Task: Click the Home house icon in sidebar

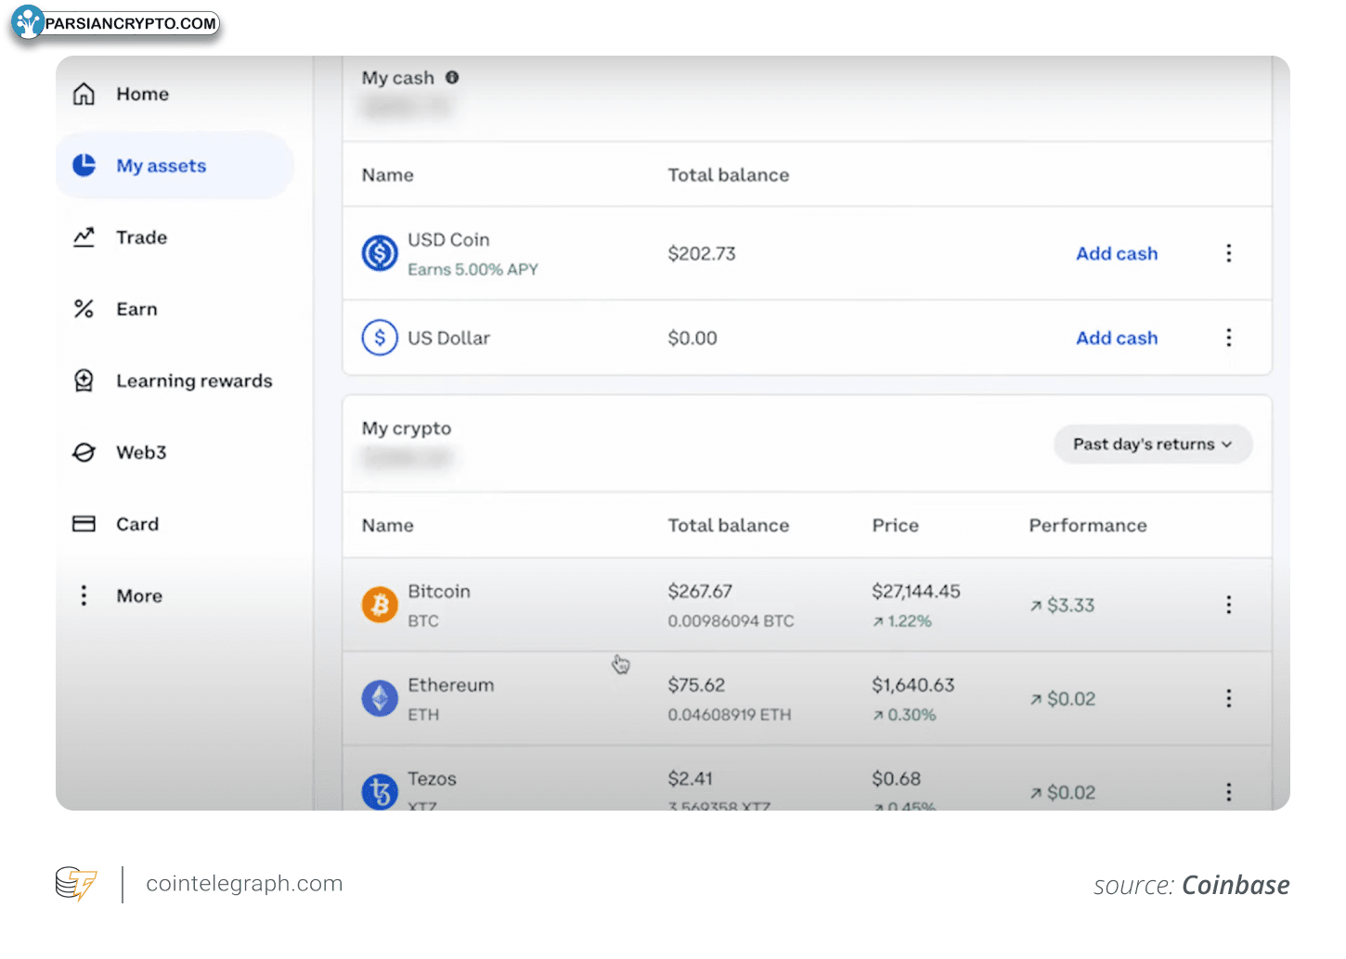Action: (x=84, y=94)
